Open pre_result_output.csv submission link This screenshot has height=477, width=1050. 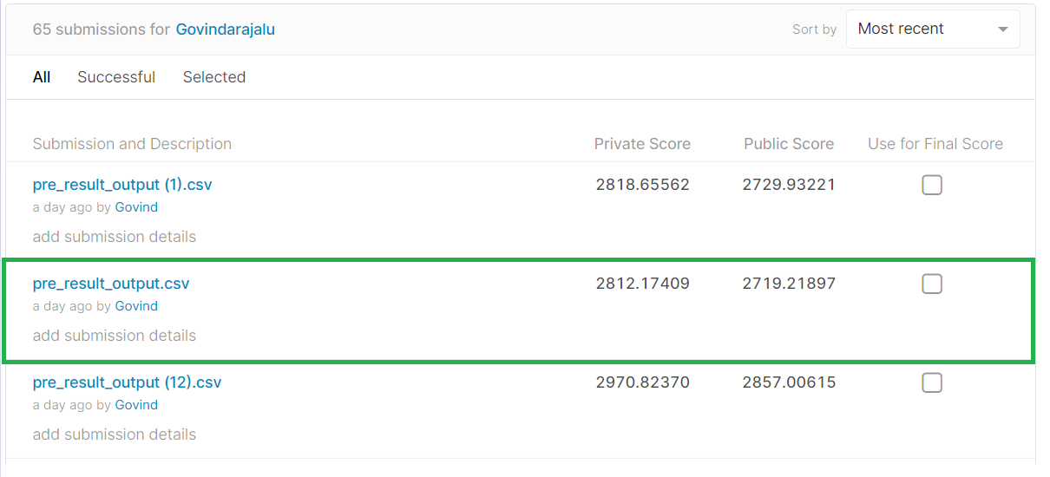click(x=111, y=284)
